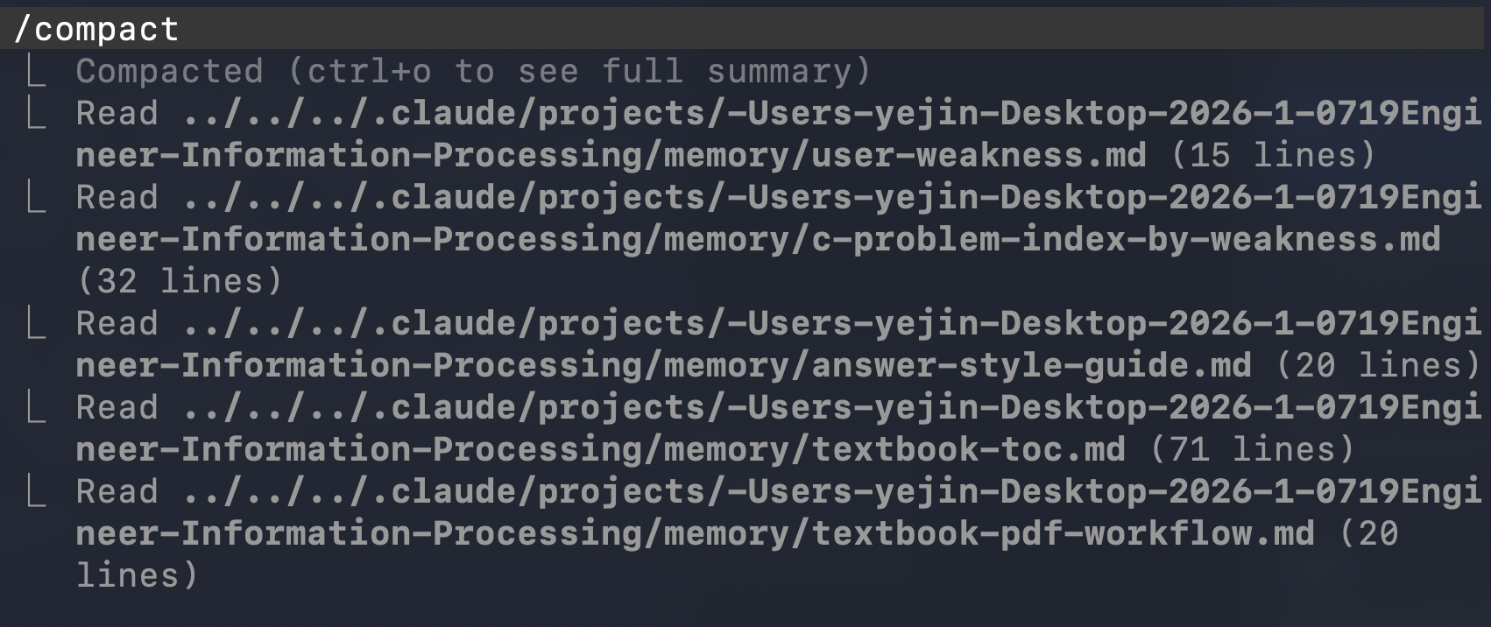
Task: Click the Read label of the c-problem-index entry
Action: (117, 197)
